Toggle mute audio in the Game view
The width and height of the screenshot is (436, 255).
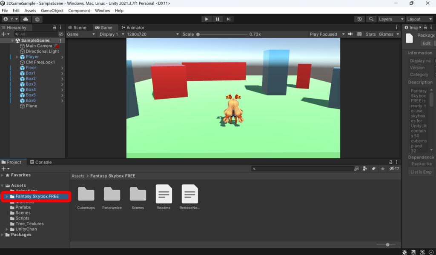point(350,34)
